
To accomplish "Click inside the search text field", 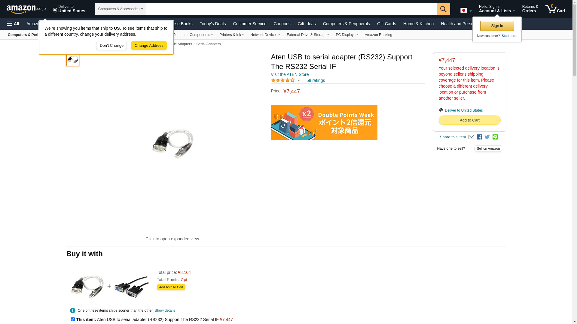I will click(291, 9).
